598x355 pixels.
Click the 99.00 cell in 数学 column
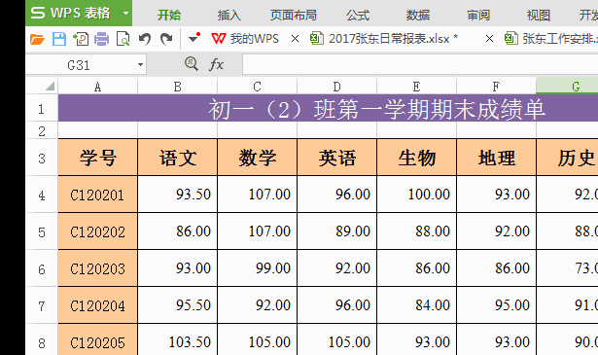click(x=257, y=268)
